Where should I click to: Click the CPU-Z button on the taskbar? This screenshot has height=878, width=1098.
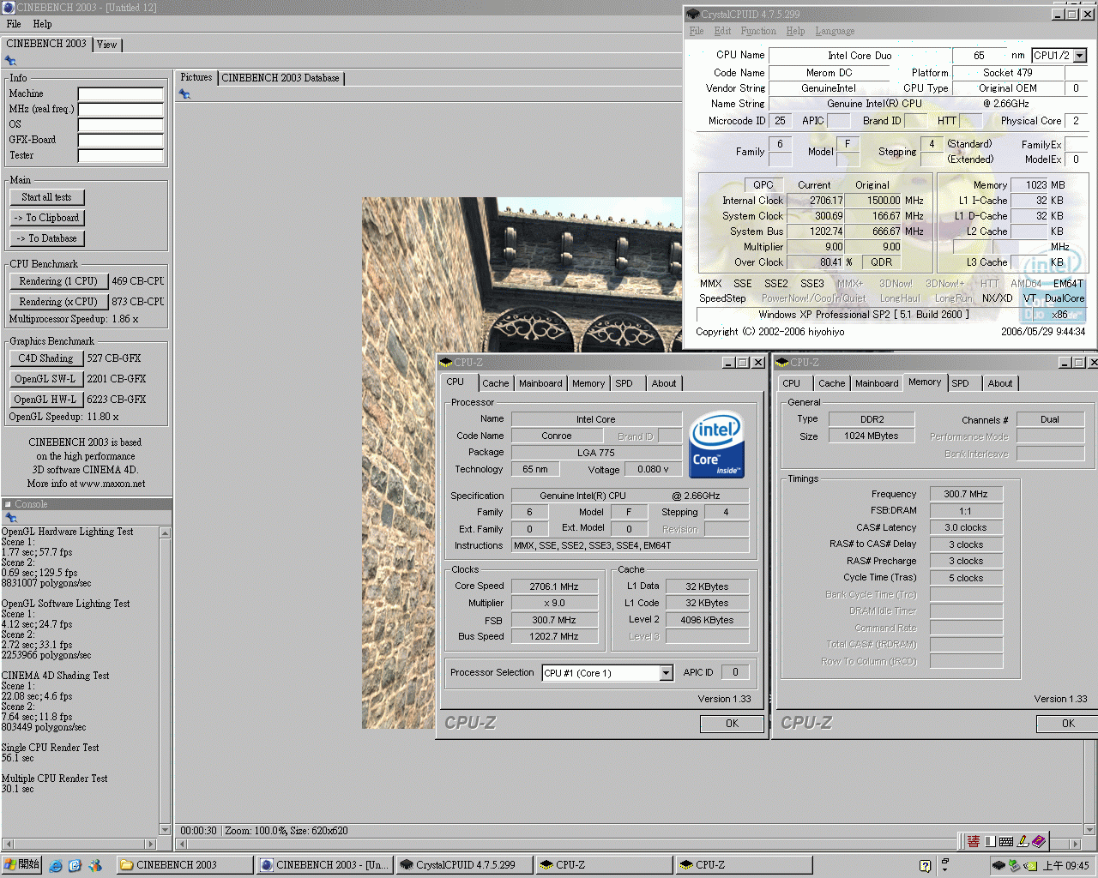[x=604, y=864]
